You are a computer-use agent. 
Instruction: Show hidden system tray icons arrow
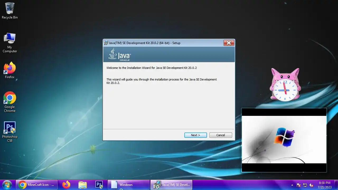(x=292, y=185)
